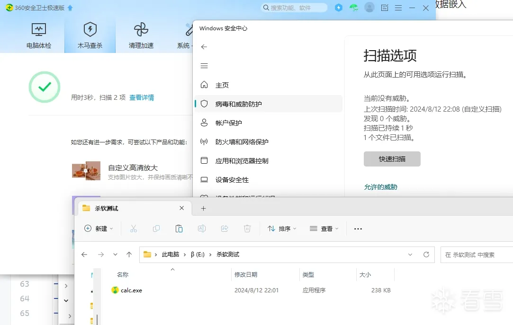Click the blue lightning boost icon in 360 titlebar
This screenshot has height=325, width=513.
click(338, 8)
